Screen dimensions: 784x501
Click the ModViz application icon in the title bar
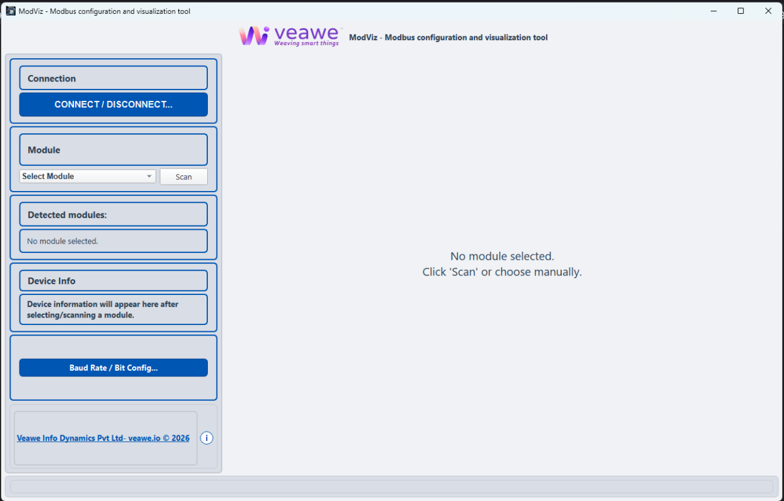pos(11,11)
